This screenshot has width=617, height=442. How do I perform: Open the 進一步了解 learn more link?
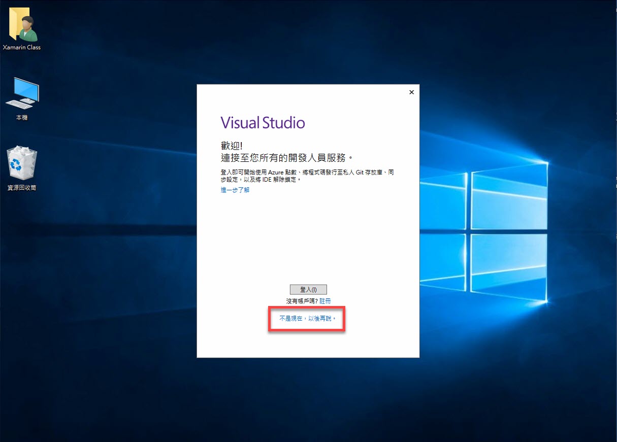pyautogui.click(x=235, y=190)
